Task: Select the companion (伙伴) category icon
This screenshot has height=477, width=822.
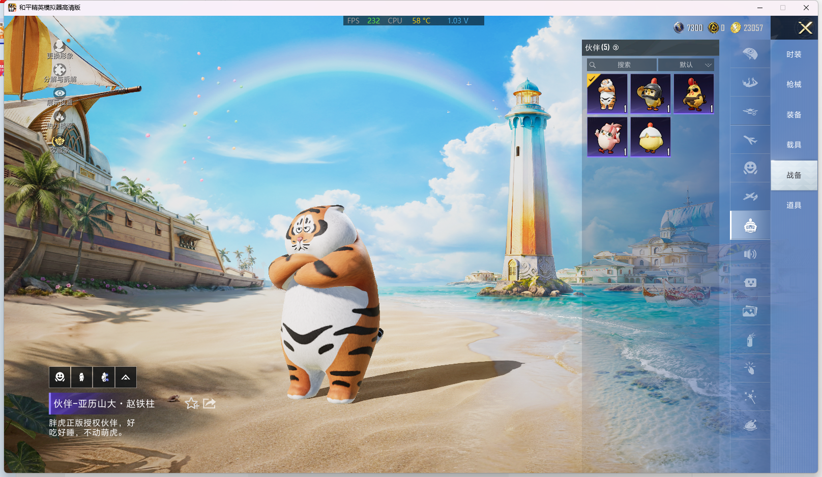Action: (x=750, y=226)
